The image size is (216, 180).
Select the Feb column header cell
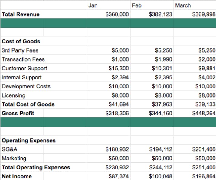(152, 5)
